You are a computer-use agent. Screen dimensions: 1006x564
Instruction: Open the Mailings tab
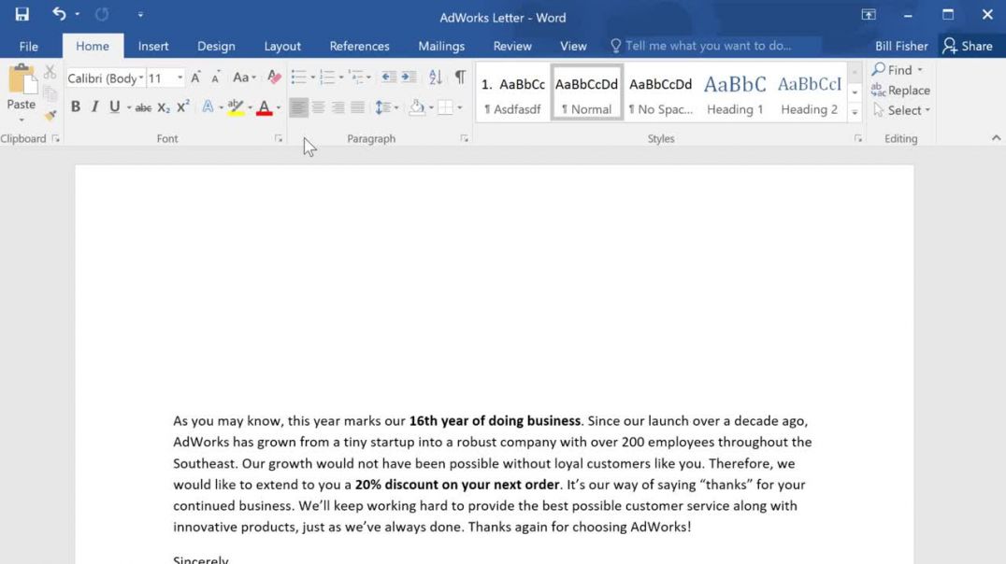[x=441, y=46]
